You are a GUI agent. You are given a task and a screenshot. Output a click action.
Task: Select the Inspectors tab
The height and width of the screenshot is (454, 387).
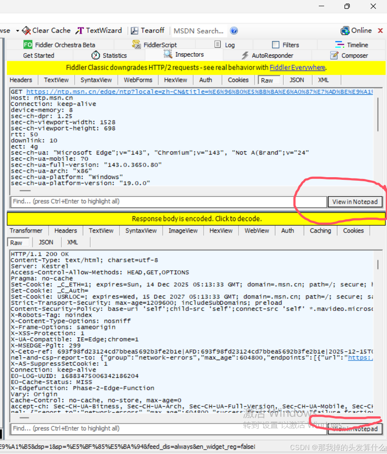(183, 54)
